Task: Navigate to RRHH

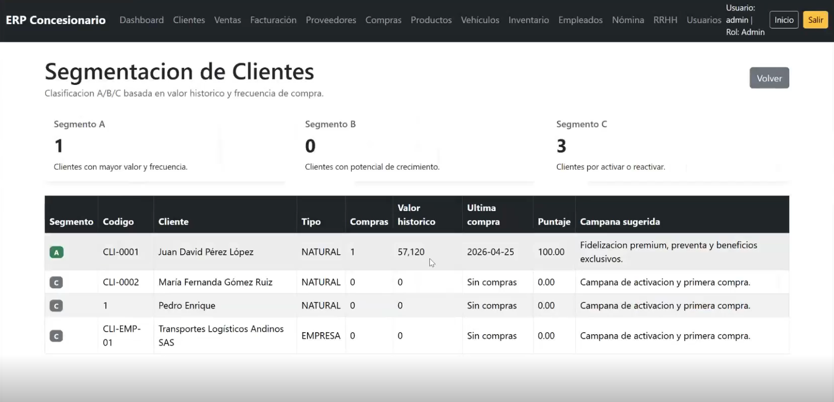Action: [665, 20]
